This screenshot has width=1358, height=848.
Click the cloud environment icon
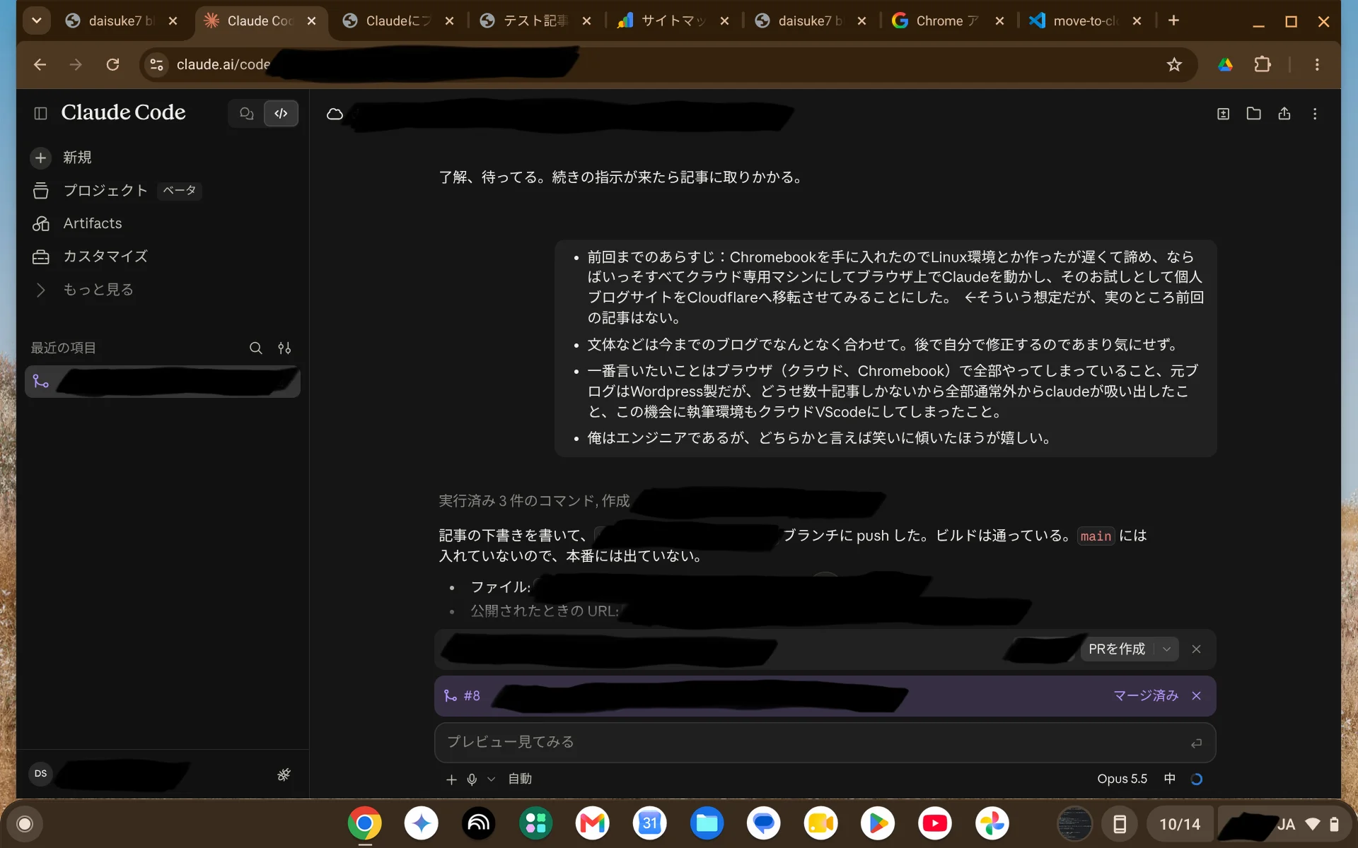pos(335,114)
